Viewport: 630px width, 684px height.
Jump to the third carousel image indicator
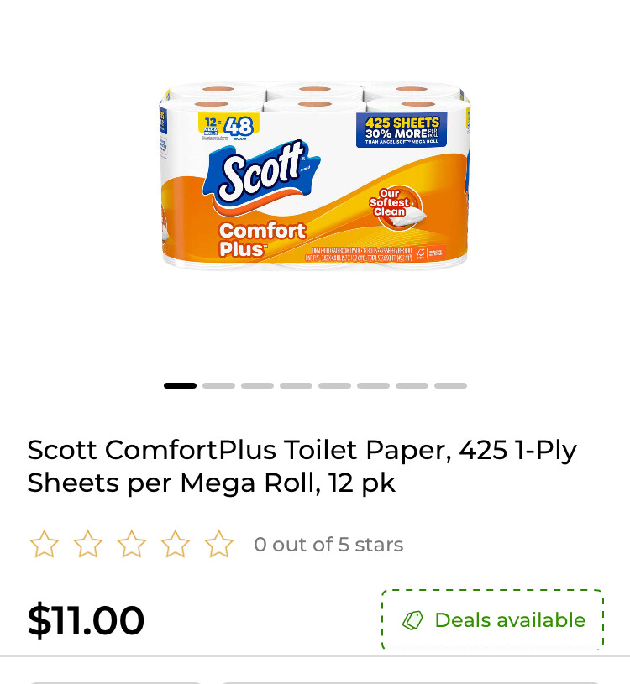pos(257,385)
